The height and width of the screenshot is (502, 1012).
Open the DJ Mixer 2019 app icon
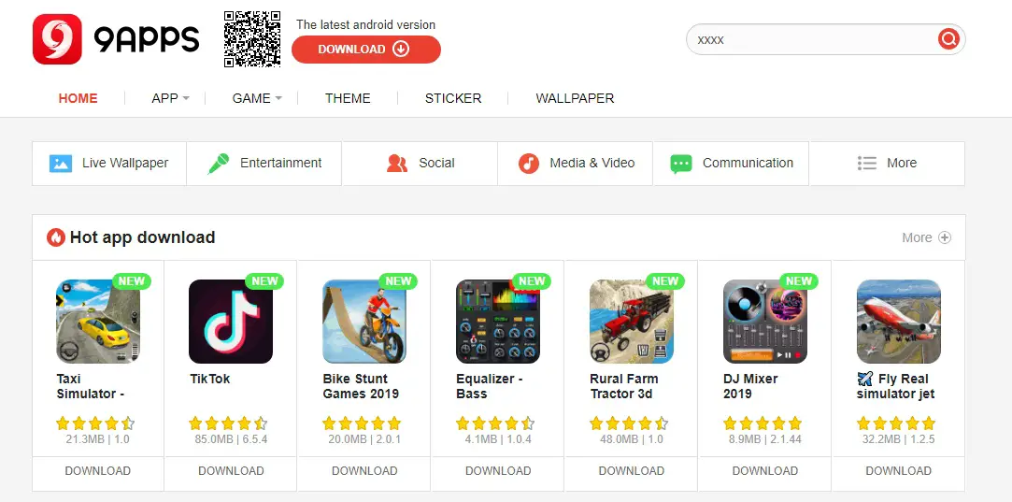pyautogui.click(x=764, y=321)
